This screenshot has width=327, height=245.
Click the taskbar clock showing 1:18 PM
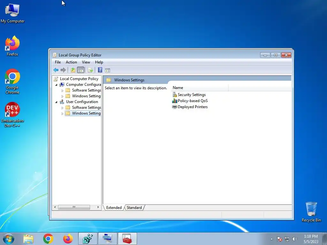(x=311, y=239)
